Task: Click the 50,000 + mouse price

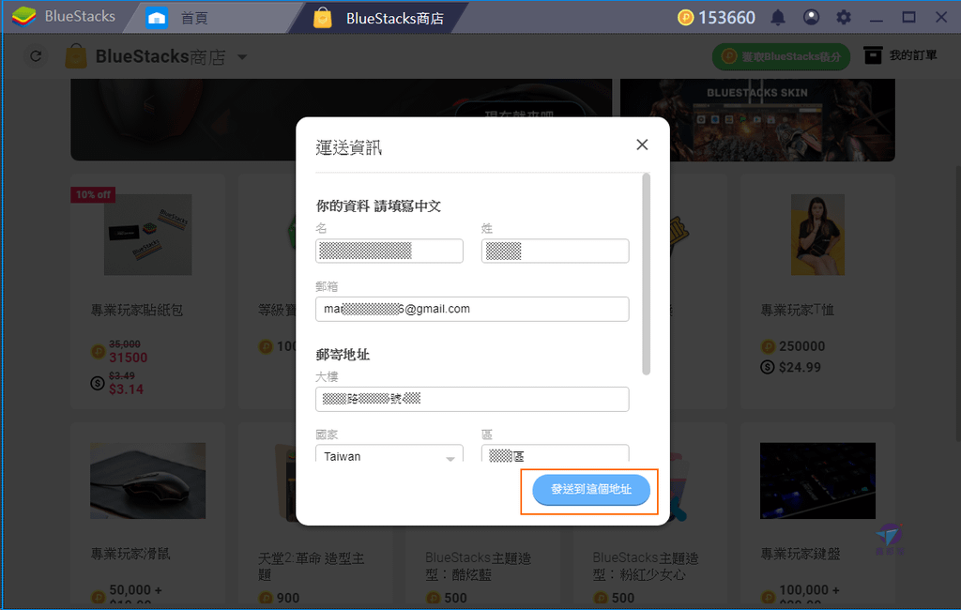Action: pyautogui.click(x=135, y=589)
